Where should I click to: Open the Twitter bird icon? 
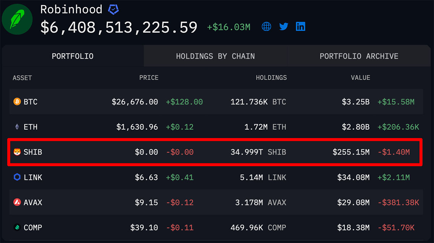tap(284, 26)
